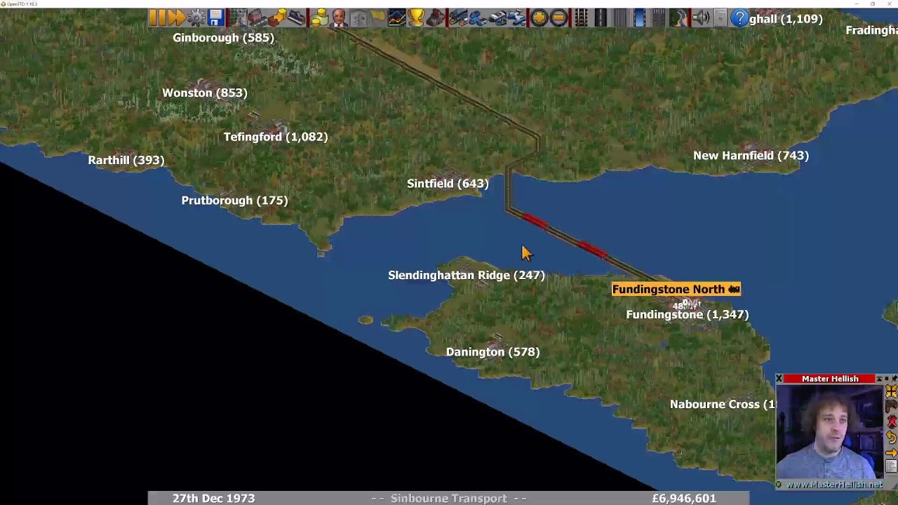Open the map and minimap menu

tap(238, 18)
